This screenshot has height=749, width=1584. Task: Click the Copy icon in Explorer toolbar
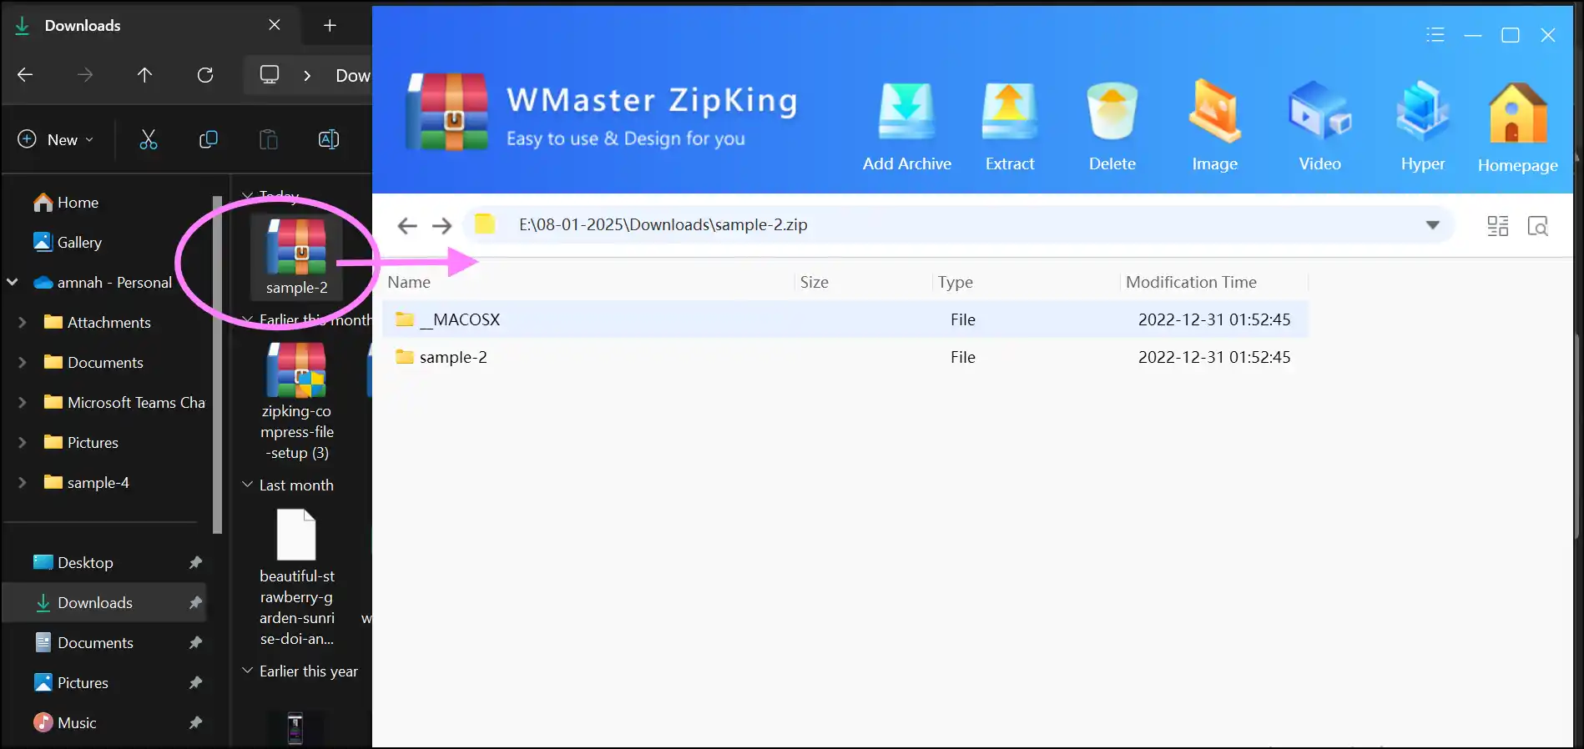click(209, 139)
